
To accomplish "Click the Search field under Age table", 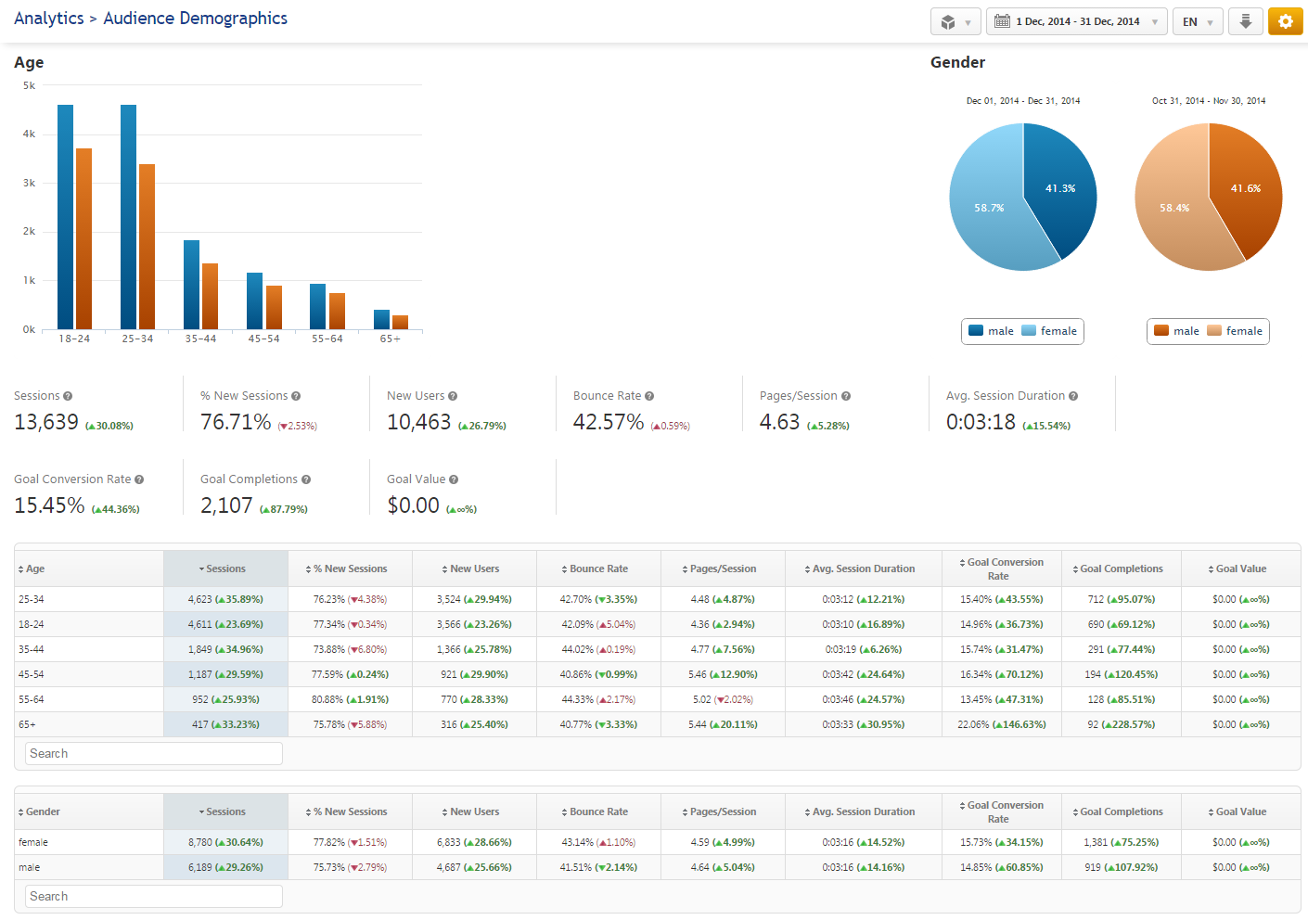I will 154,754.
